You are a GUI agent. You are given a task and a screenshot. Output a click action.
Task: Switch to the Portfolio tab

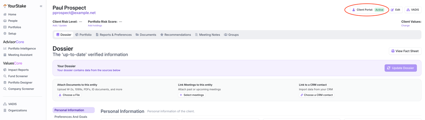83,35
